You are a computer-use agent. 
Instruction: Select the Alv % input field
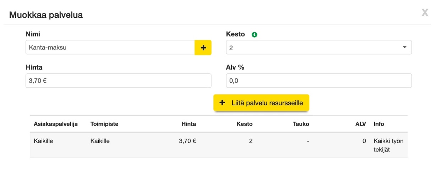pos(318,81)
